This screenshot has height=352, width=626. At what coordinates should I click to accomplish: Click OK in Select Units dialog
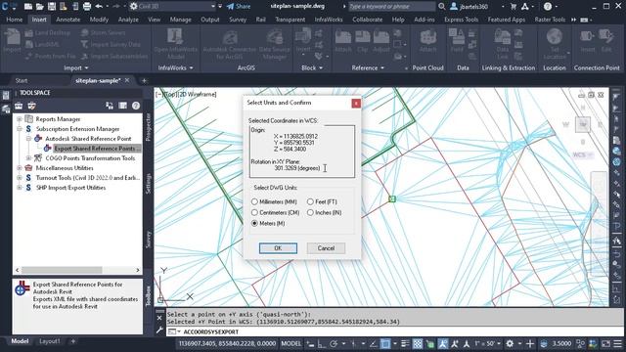point(278,248)
